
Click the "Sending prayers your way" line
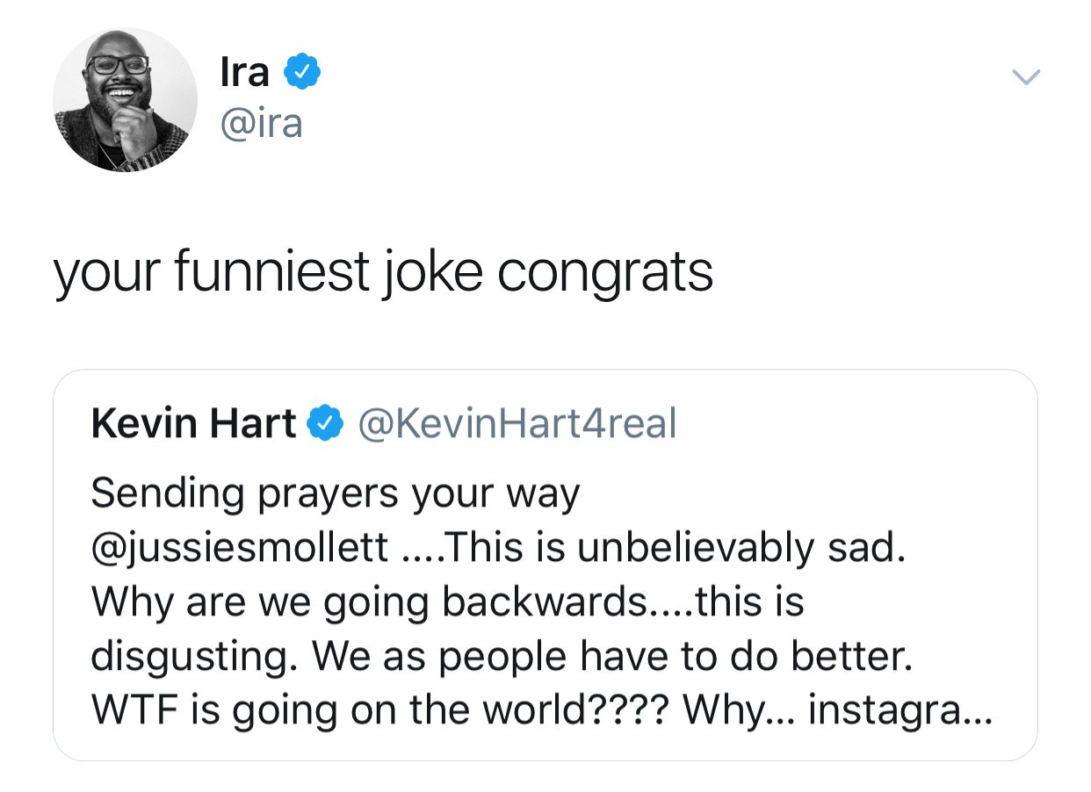pos(336,494)
